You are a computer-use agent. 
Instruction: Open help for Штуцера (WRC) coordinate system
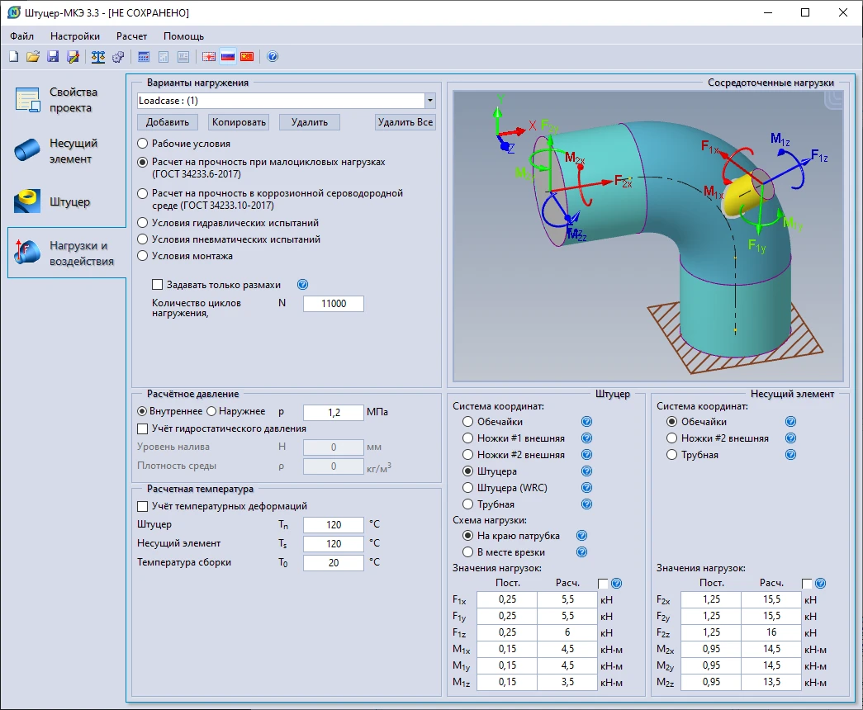coord(586,488)
